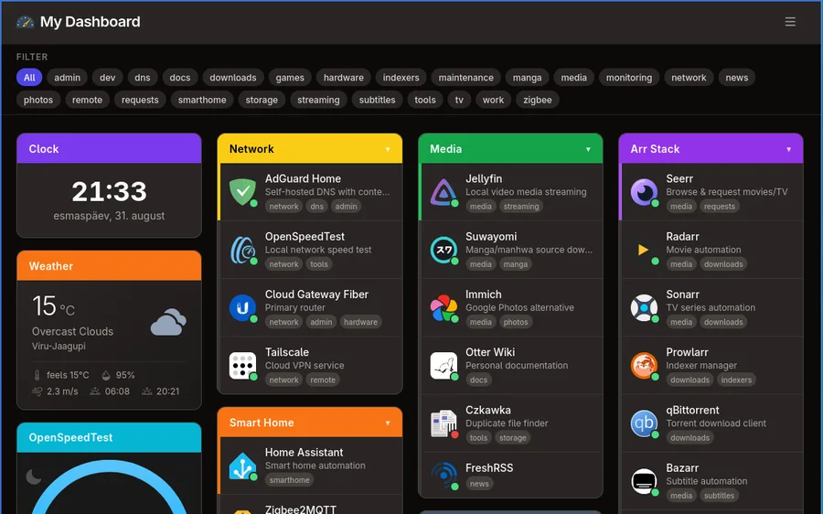Viewport: 823px width, 514px height.
Task: Open Cloud Gateway Fiber router icon
Action: pyautogui.click(x=242, y=307)
